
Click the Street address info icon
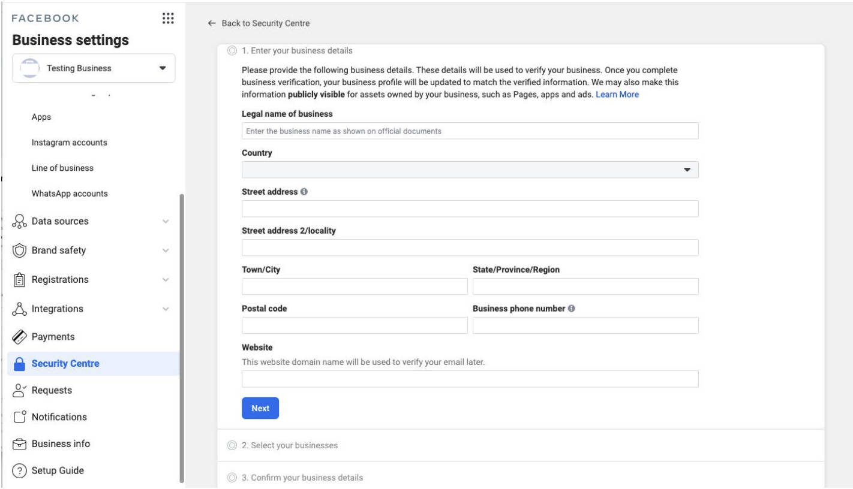pos(304,192)
